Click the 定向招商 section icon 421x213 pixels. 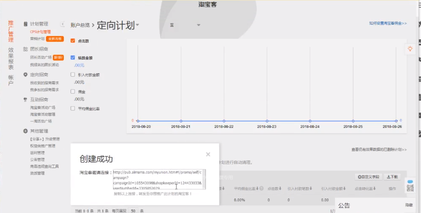25,75
